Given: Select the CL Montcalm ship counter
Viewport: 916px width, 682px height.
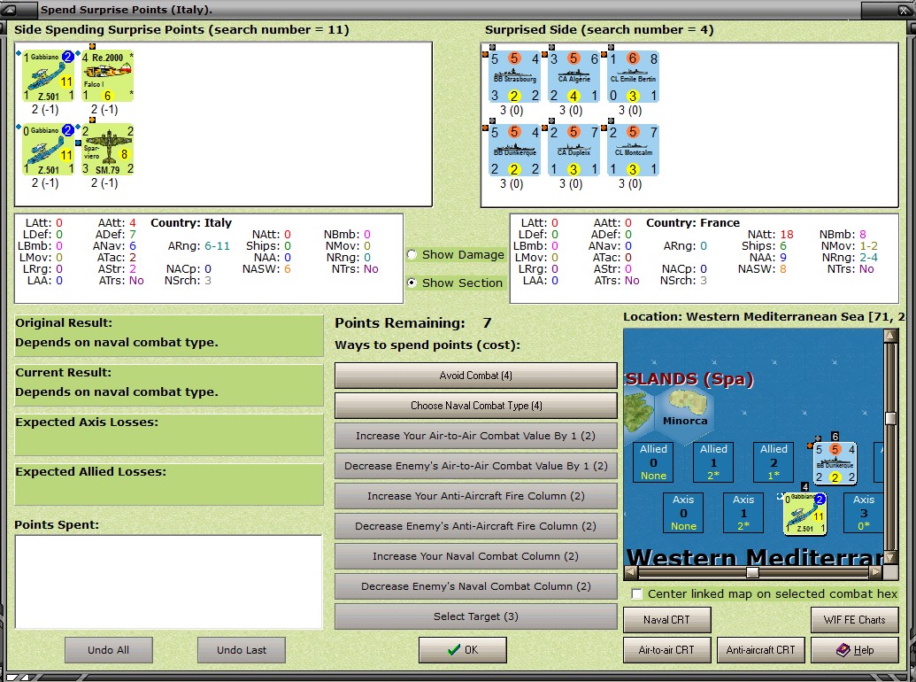Looking at the screenshot, I should (x=634, y=151).
